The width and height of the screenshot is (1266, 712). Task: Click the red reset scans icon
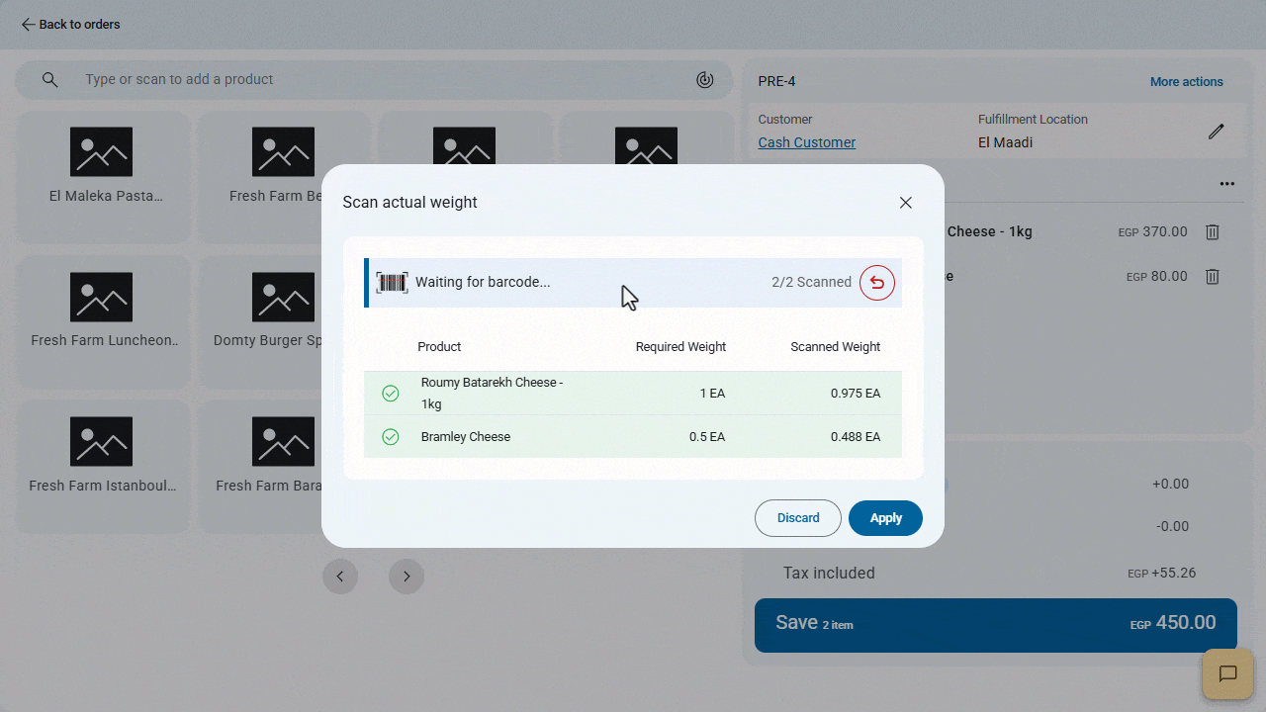tap(877, 283)
